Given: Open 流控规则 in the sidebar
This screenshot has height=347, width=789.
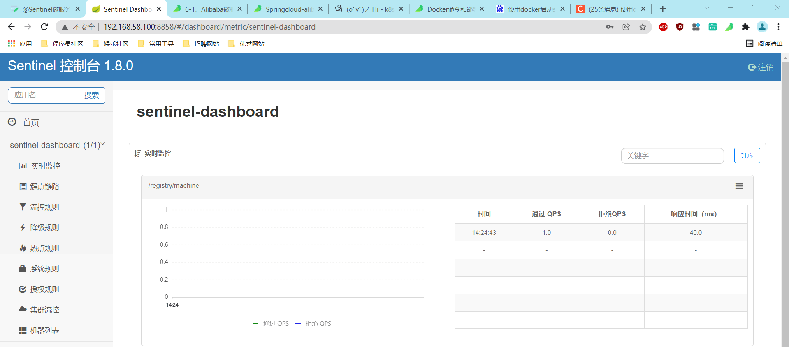Looking at the screenshot, I should click(x=39, y=207).
